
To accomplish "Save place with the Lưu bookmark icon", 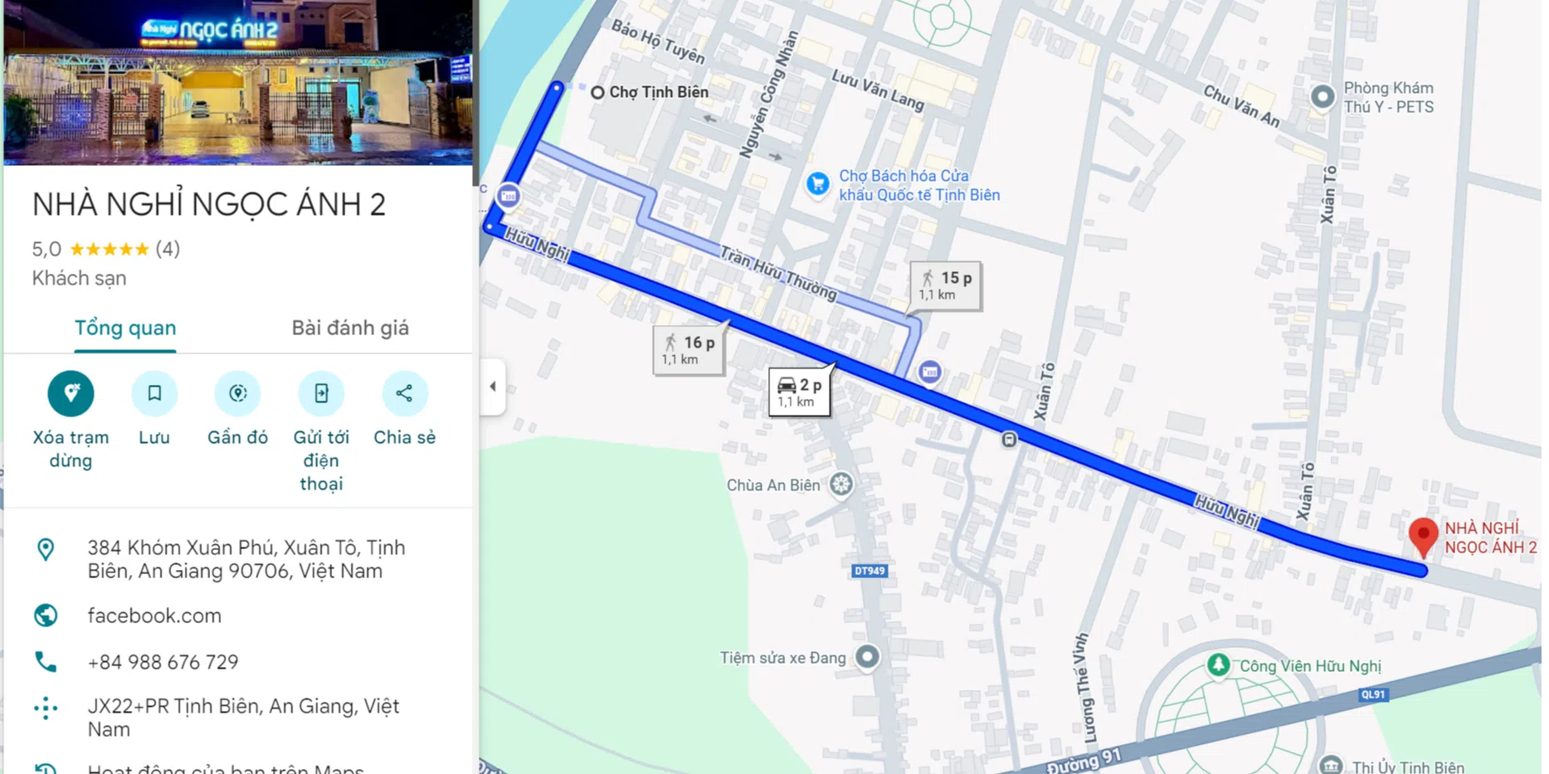I will tap(154, 393).
